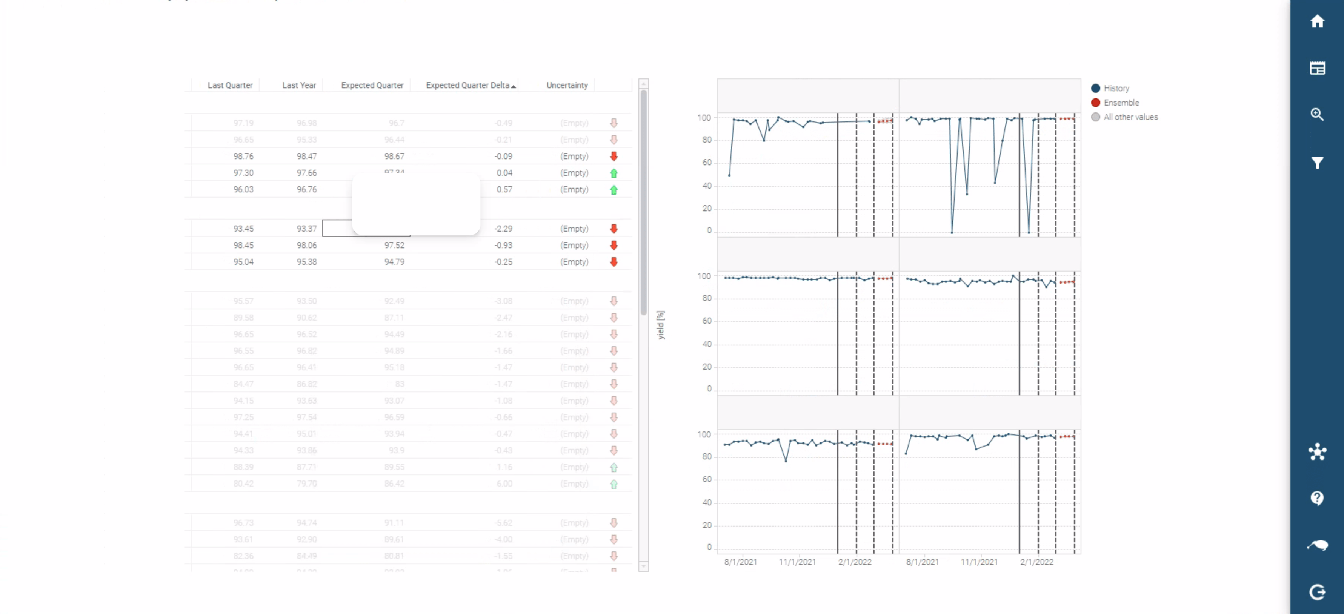Select the cell showing 98.76
Viewport: 1344px width, 614px height.
(x=243, y=157)
